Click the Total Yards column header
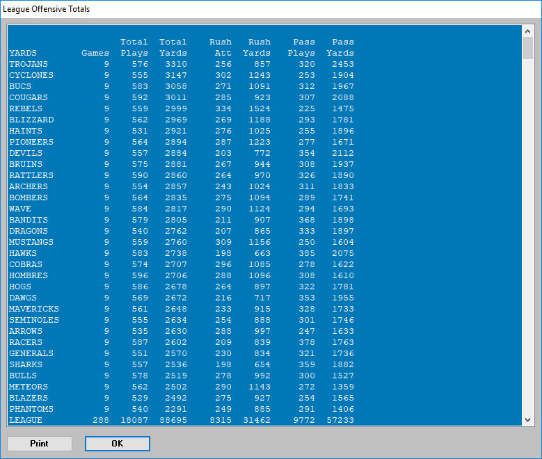Viewport: 542px width, 459px height. [173, 47]
